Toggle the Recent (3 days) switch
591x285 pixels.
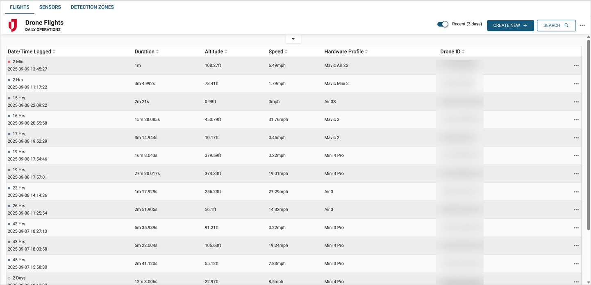click(x=443, y=24)
